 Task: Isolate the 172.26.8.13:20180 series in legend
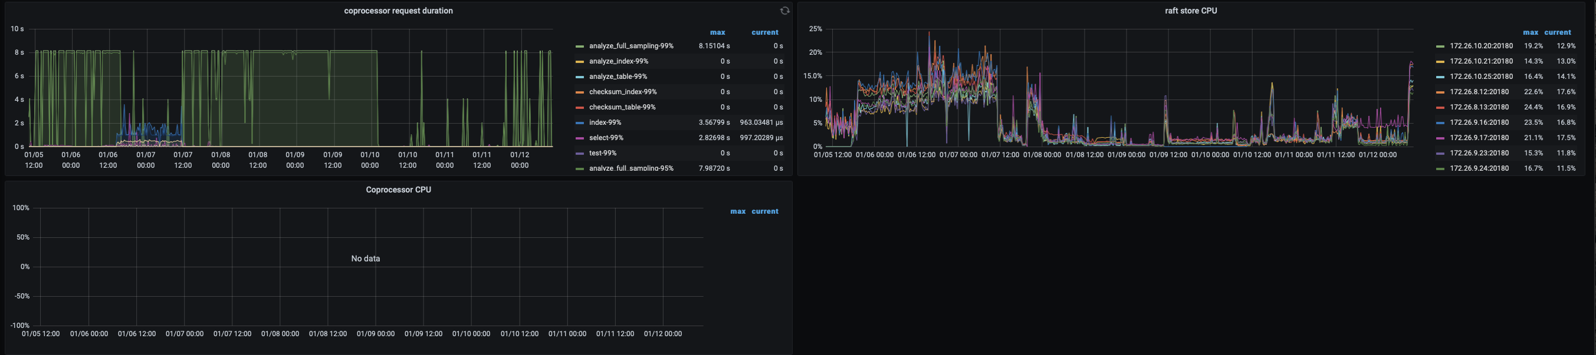[1481, 107]
